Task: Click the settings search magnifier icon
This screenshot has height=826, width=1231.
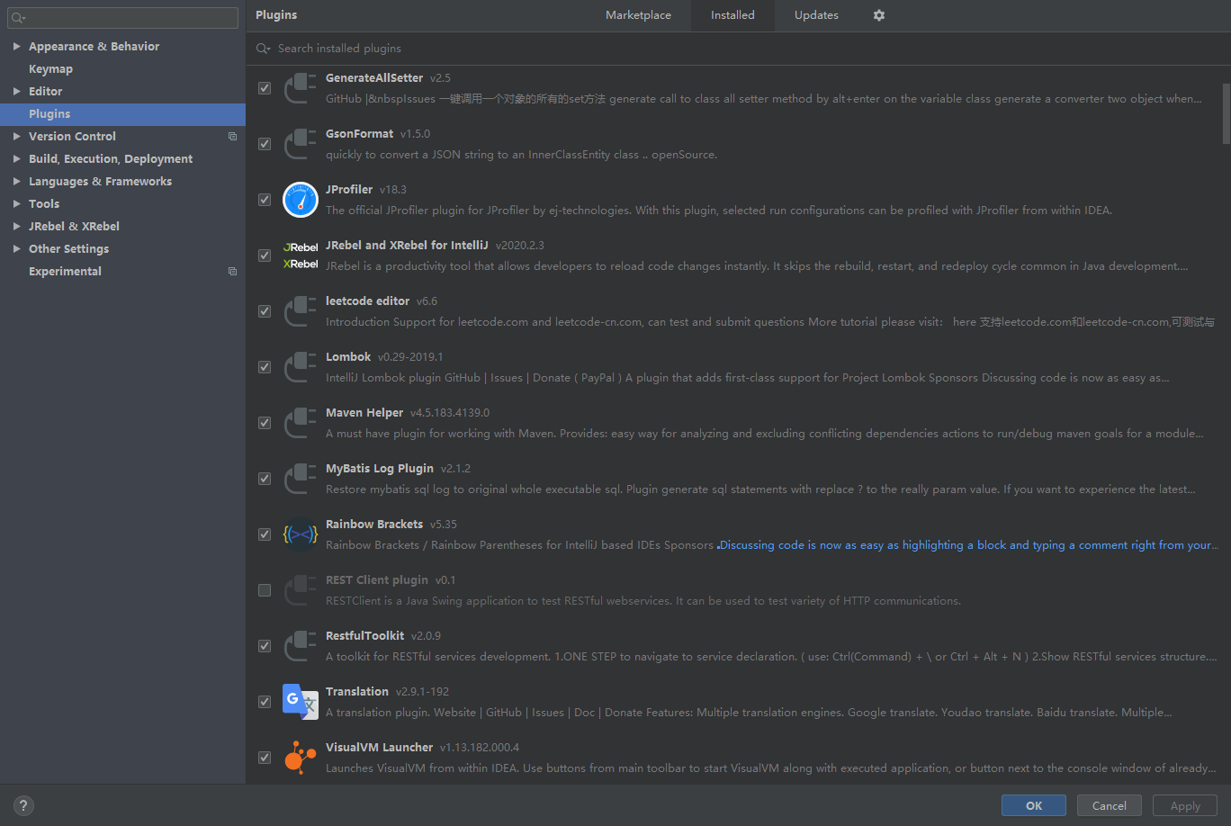Action: click(x=18, y=18)
